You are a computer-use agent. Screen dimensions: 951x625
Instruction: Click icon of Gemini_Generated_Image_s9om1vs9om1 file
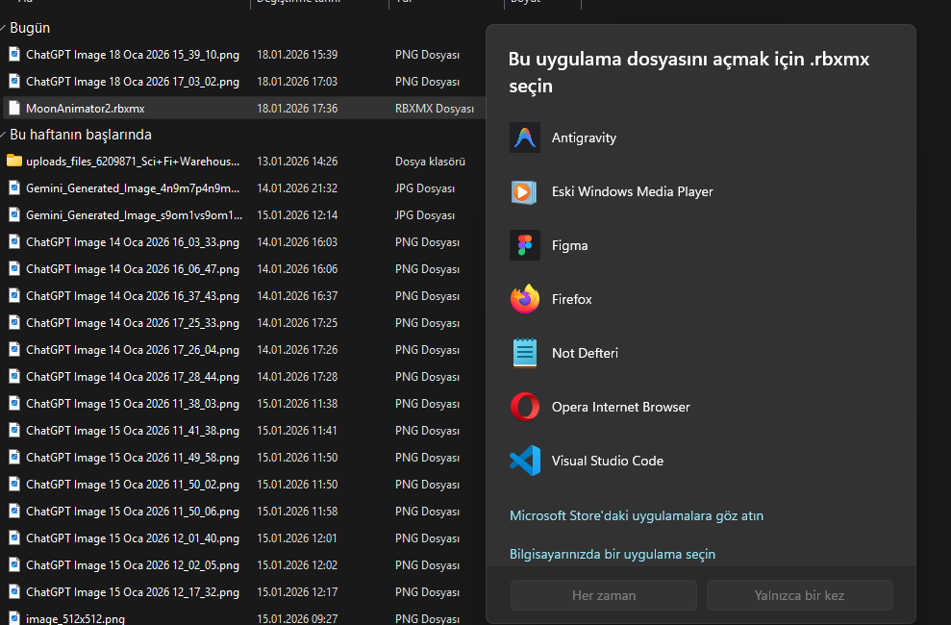tap(14, 214)
